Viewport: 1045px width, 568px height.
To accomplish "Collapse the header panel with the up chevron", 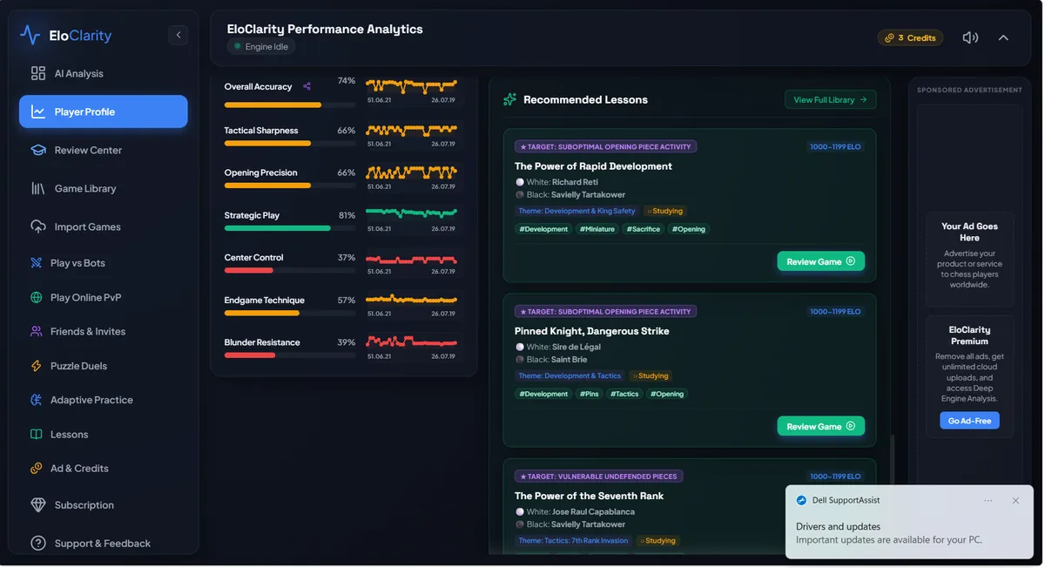I will click(1003, 37).
